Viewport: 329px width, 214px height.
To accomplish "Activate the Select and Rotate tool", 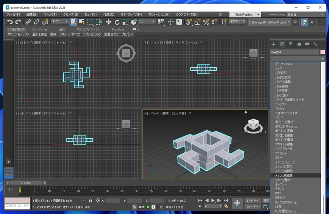I will point(117,22).
